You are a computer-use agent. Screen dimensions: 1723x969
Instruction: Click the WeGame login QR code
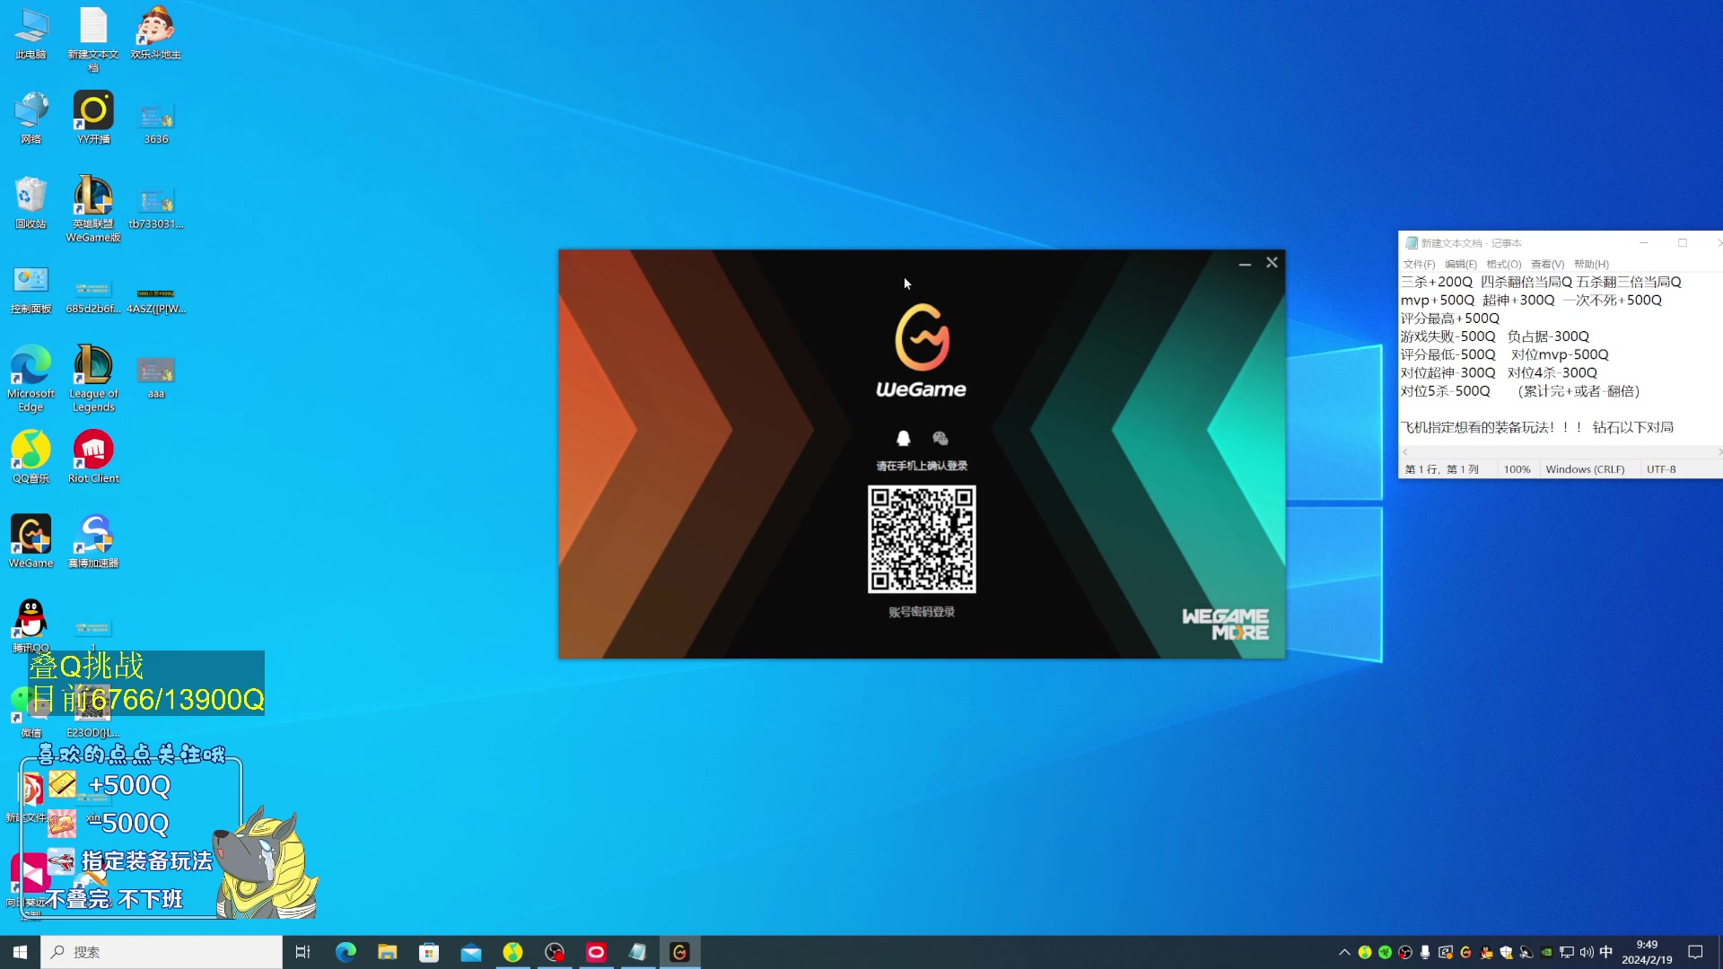[922, 539]
